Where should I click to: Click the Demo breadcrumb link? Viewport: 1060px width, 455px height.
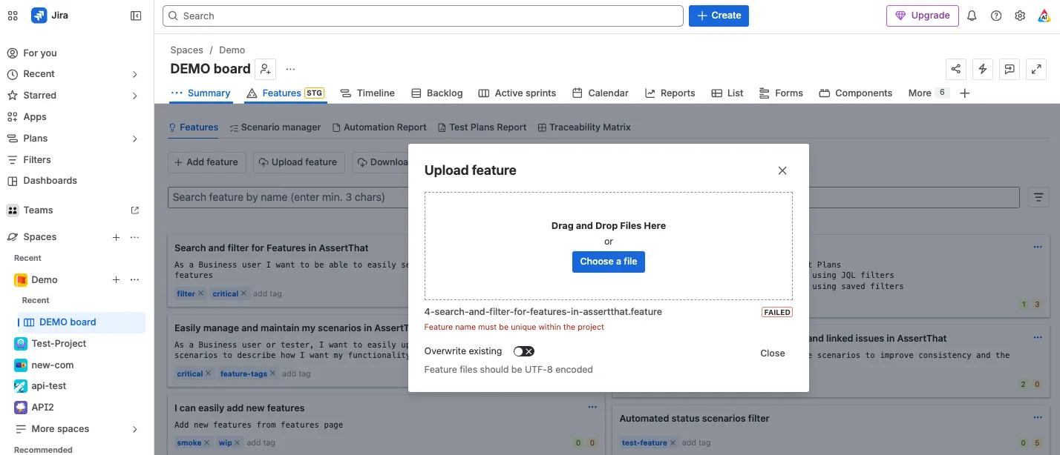(232, 50)
